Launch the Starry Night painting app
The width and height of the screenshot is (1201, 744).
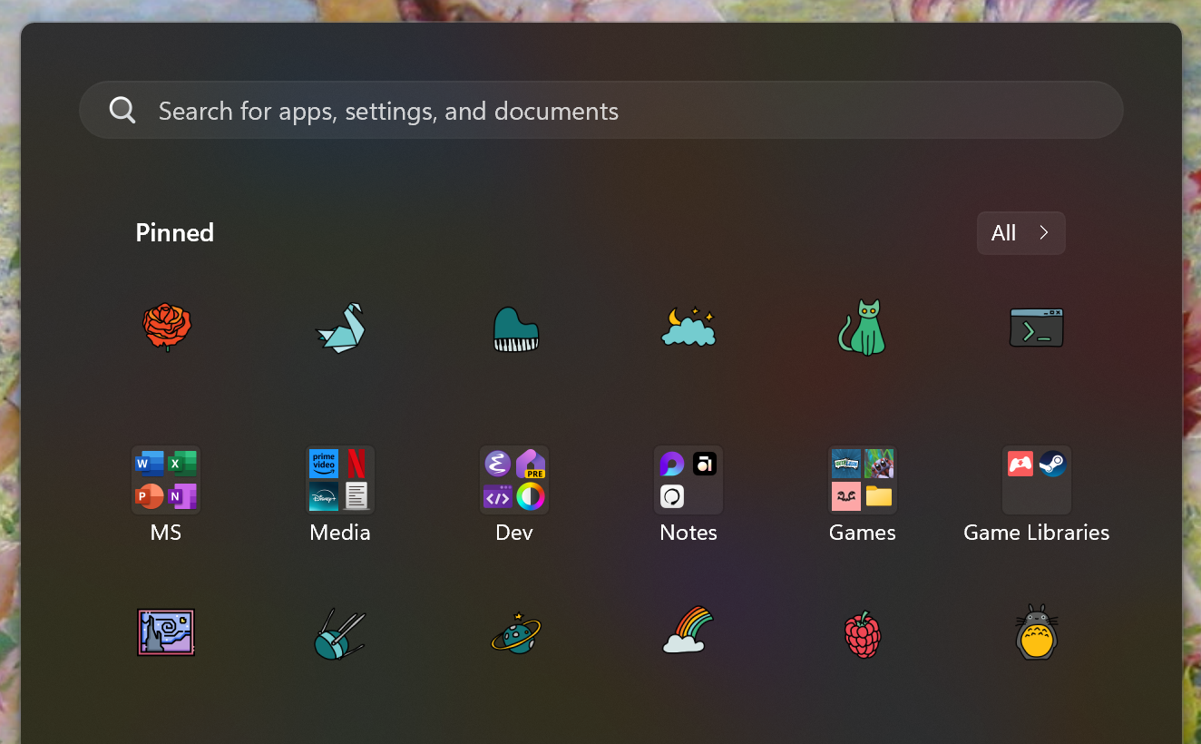pos(166,632)
